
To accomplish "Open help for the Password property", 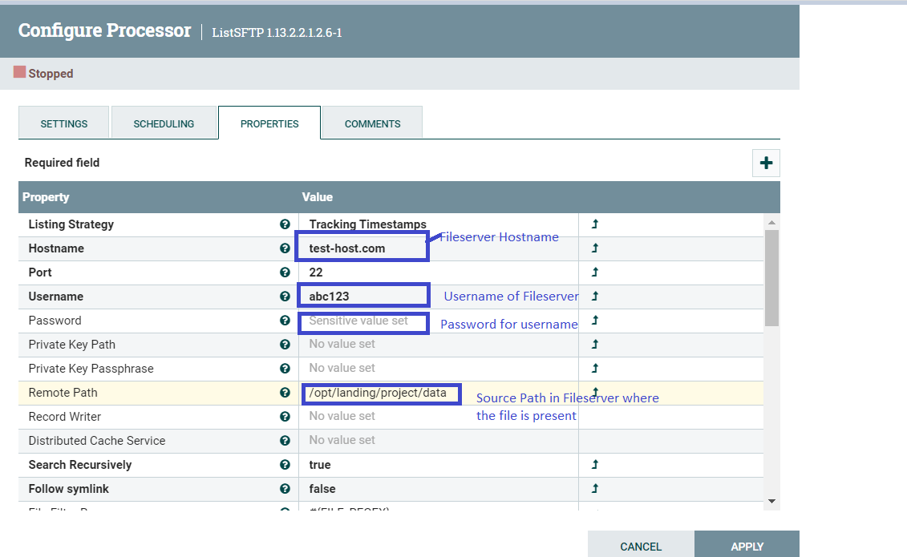I will click(285, 321).
